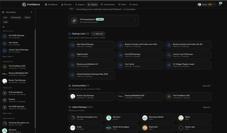Open the Communities nav tab

coord(108,5)
